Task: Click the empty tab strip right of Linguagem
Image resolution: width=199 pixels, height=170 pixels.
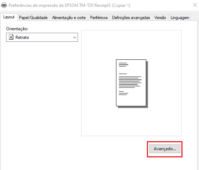Action: point(194,18)
